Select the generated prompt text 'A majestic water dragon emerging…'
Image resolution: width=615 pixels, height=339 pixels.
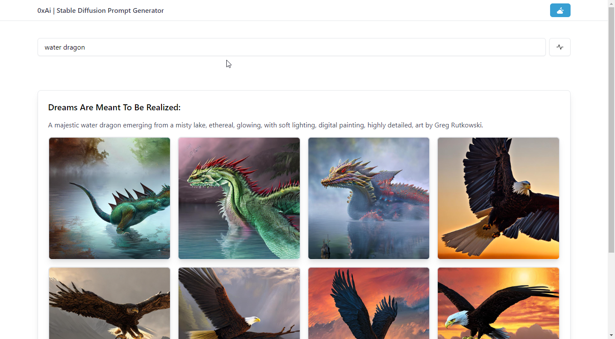[x=266, y=125]
